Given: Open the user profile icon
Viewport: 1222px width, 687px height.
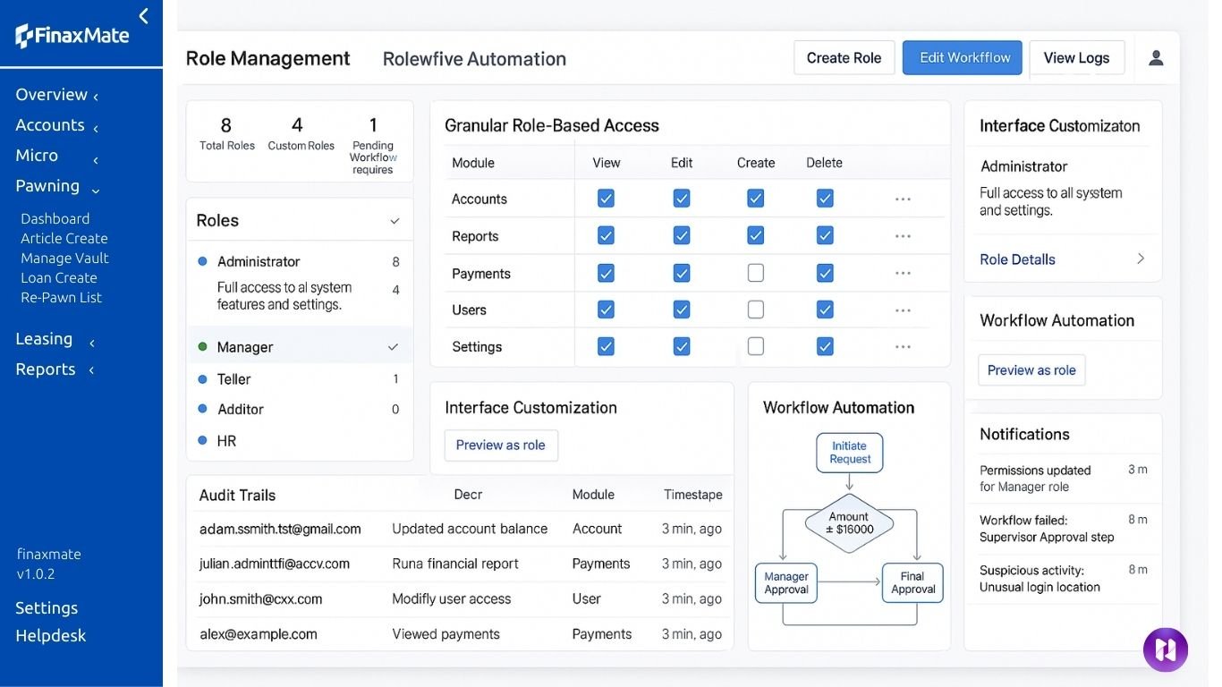Looking at the screenshot, I should point(1156,58).
